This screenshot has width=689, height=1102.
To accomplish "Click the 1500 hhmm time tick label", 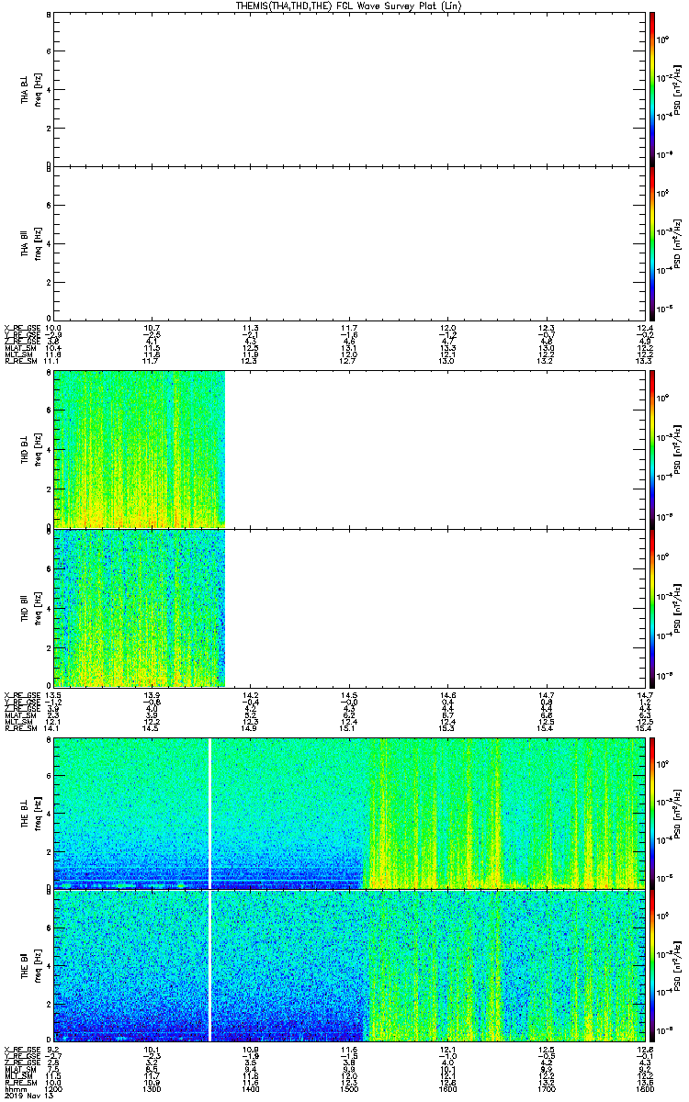I will coord(348,1090).
